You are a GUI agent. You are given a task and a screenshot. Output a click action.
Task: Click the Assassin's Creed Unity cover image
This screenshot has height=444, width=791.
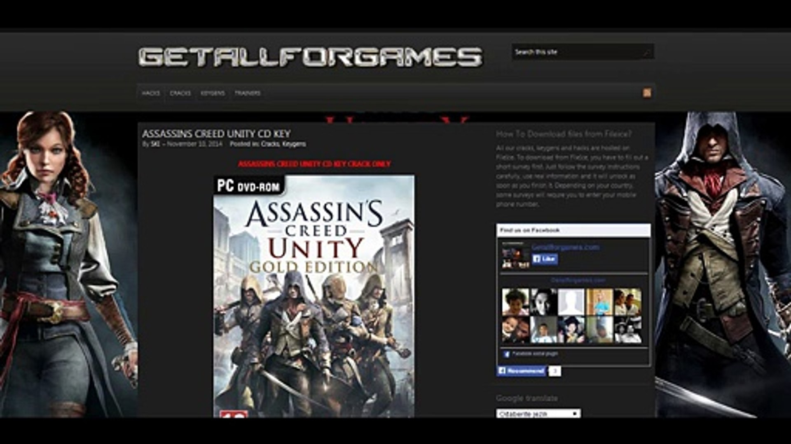[314, 296]
